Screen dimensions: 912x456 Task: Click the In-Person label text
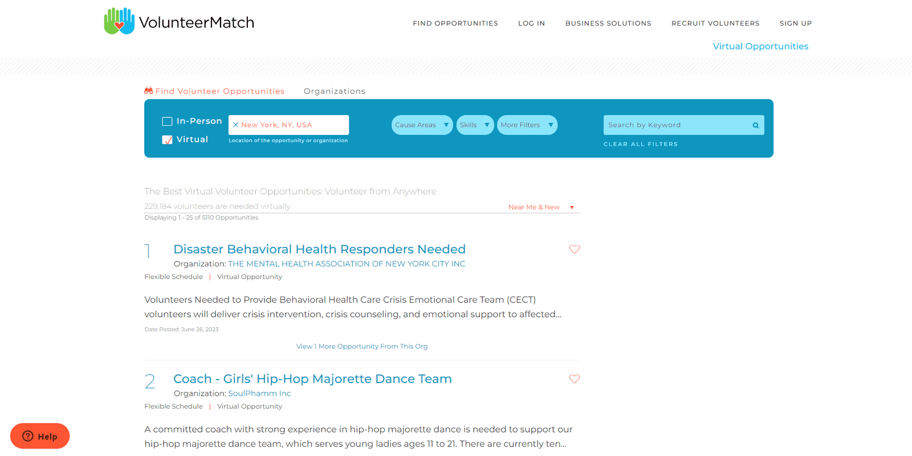tap(199, 121)
